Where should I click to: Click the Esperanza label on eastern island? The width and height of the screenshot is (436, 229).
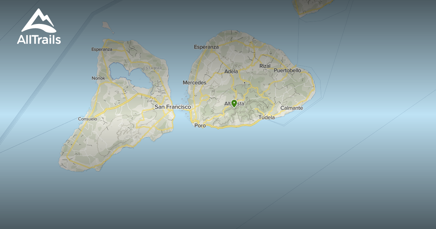click(x=206, y=47)
